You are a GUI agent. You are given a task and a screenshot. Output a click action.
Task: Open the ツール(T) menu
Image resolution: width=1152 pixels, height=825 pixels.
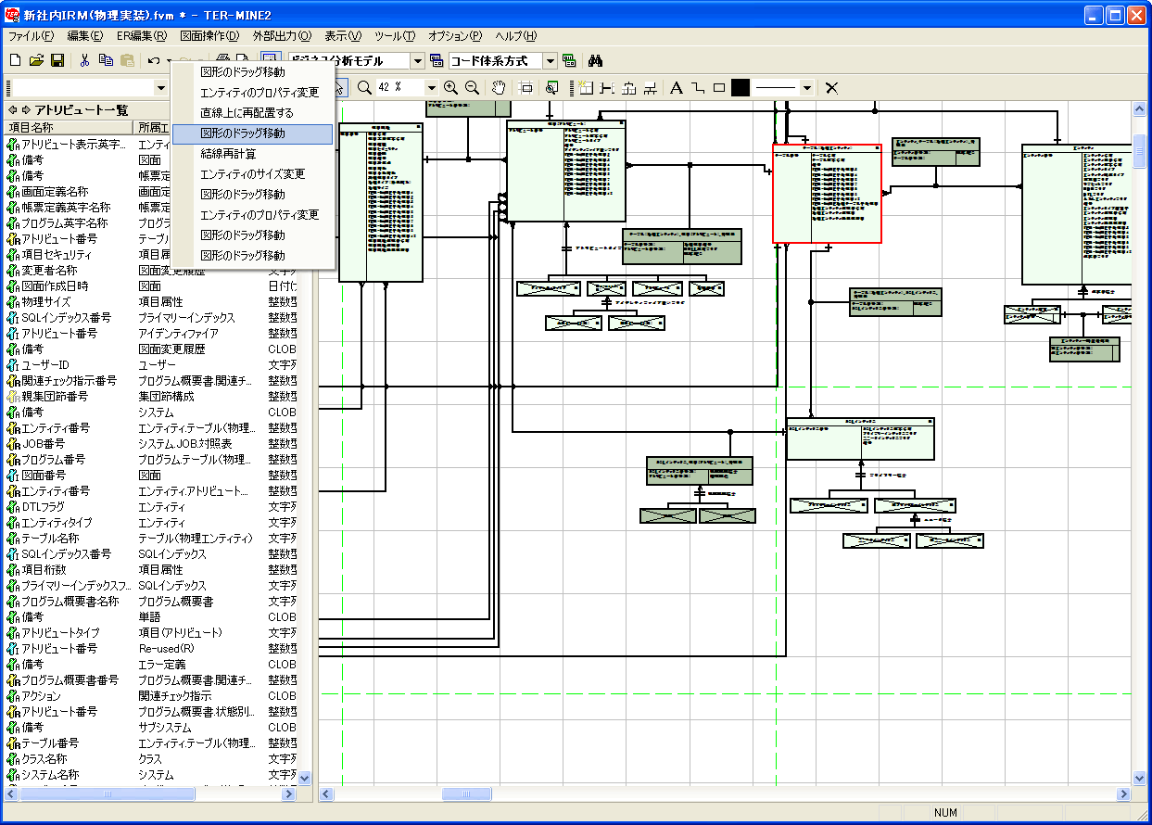click(395, 36)
